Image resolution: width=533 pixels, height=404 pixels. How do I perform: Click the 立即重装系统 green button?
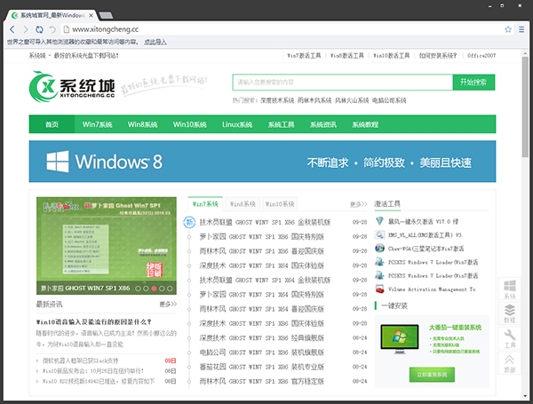click(x=432, y=375)
